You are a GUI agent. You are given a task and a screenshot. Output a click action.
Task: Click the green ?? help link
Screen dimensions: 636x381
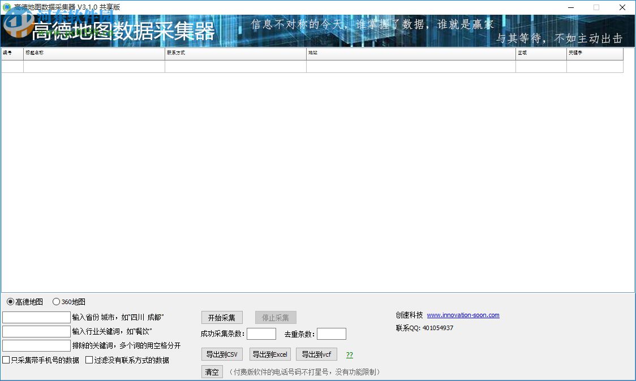pyautogui.click(x=349, y=354)
